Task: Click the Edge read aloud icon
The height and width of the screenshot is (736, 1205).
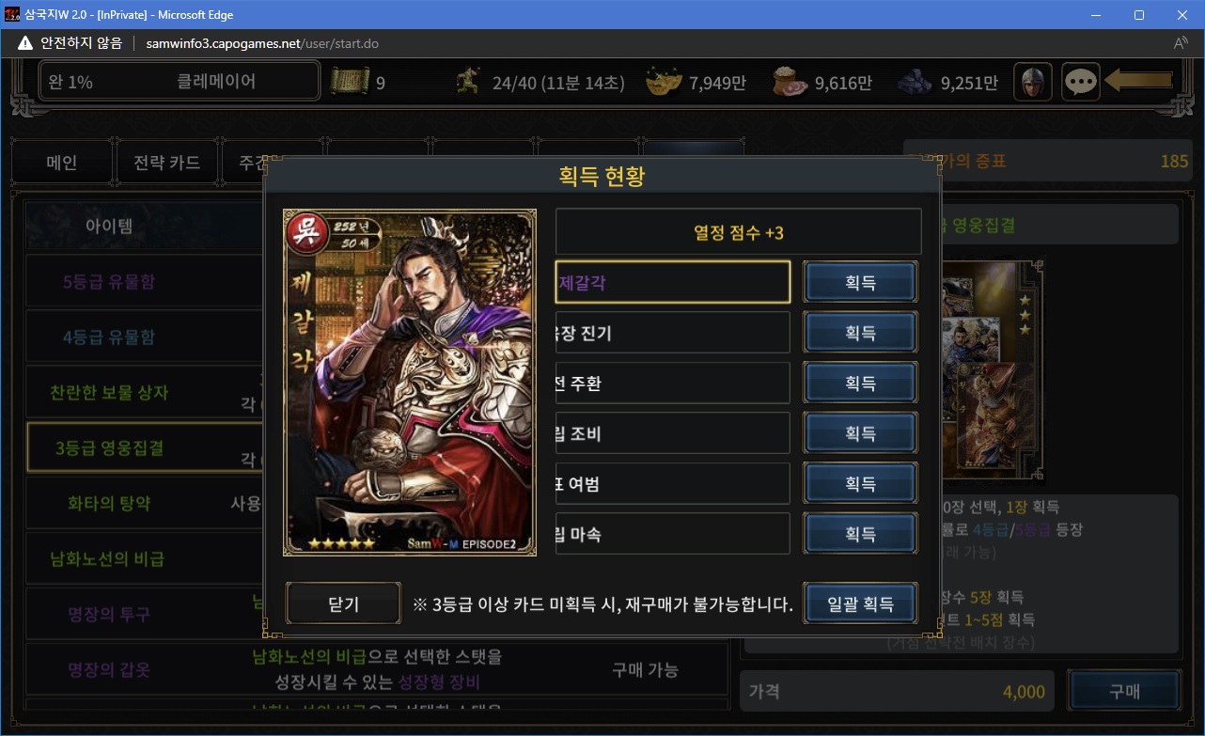Action: point(1182,43)
